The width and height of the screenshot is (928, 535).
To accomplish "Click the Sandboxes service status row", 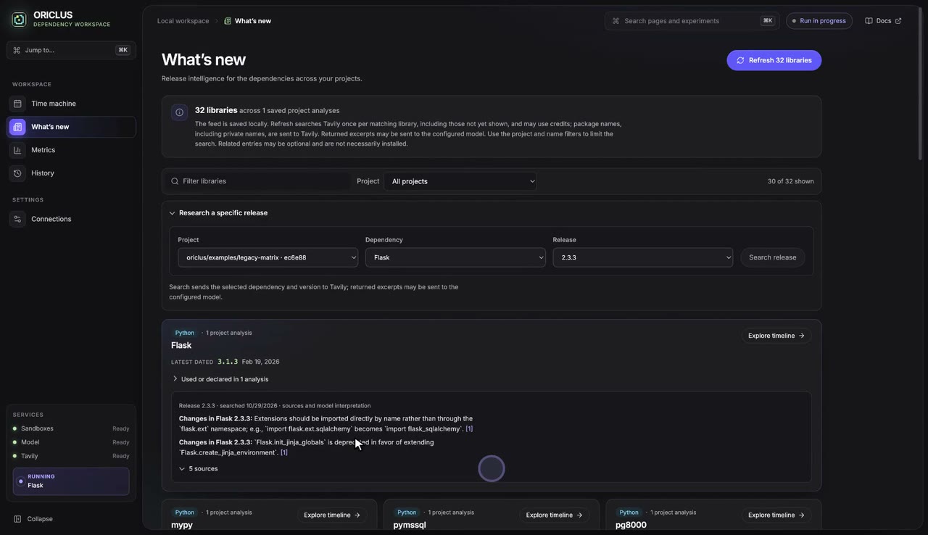I will 71,428.
